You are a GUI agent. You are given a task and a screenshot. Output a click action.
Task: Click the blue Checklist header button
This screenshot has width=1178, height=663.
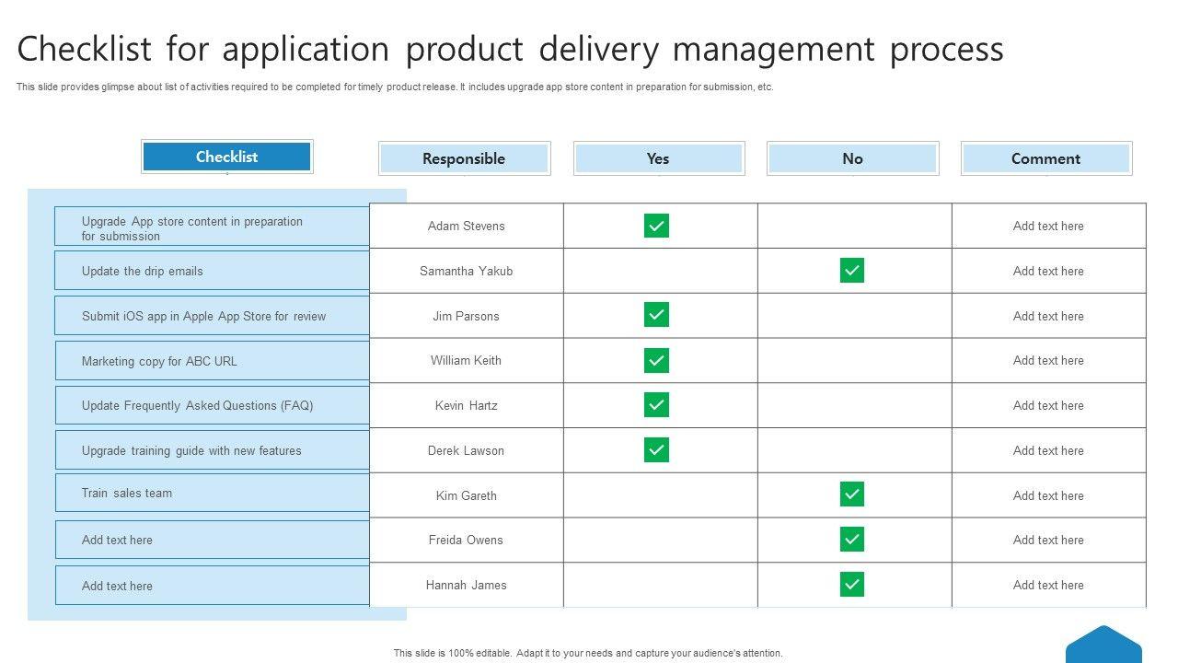tap(226, 157)
